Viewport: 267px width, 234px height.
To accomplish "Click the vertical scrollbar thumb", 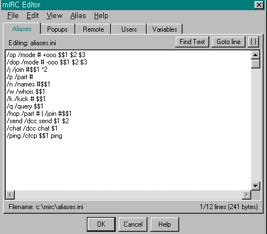I will [x=256, y=63].
